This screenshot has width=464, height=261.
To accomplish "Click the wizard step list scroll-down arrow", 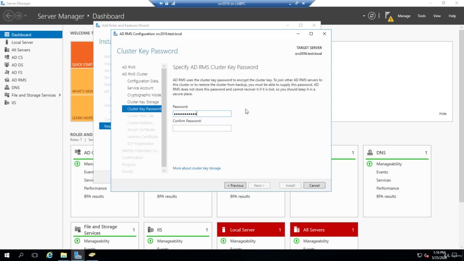I will [x=164, y=170].
